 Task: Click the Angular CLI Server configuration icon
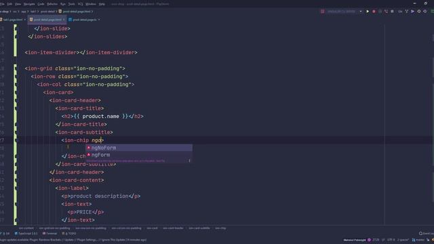pos(323,12)
